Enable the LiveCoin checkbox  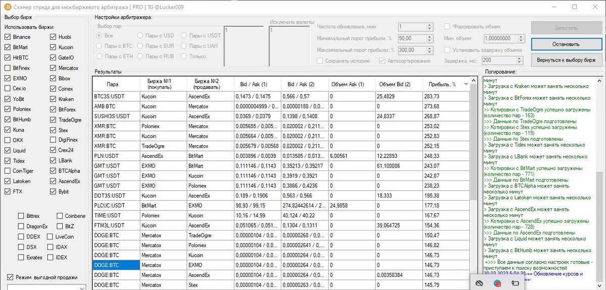coord(50,237)
